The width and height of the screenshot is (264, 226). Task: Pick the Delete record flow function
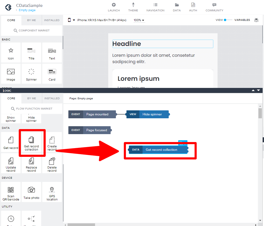click(52, 163)
